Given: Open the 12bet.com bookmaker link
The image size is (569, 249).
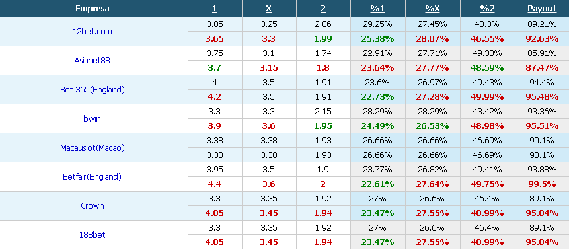Looking at the screenshot, I should pos(92,32).
